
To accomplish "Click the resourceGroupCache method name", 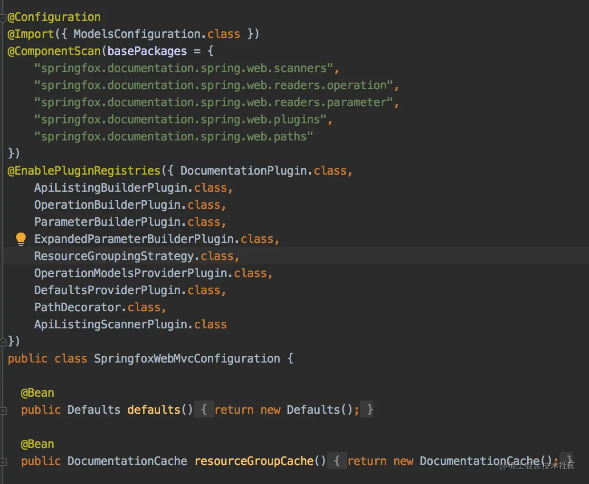I will click(254, 461).
